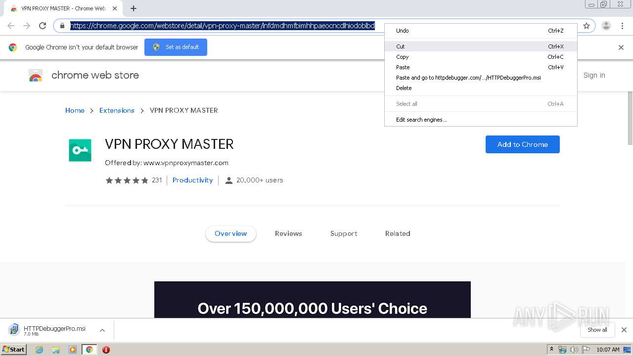Click the taskbar clock 10:07 AM
The height and width of the screenshot is (356, 633).
pos(608,350)
